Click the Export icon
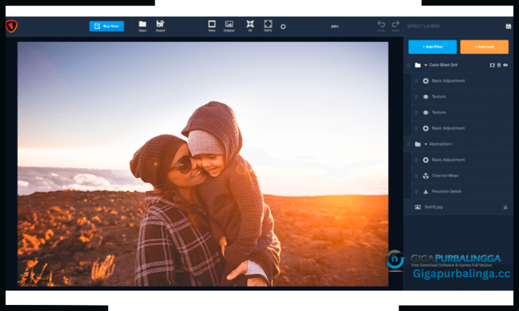The width and height of the screenshot is (519, 311). click(160, 24)
